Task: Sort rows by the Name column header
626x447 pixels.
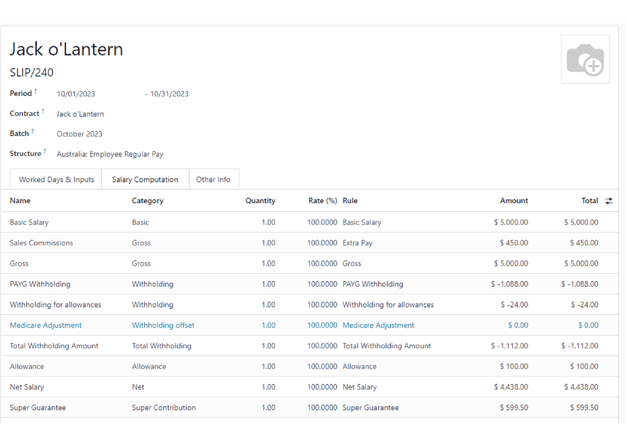Action: [x=20, y=201]
